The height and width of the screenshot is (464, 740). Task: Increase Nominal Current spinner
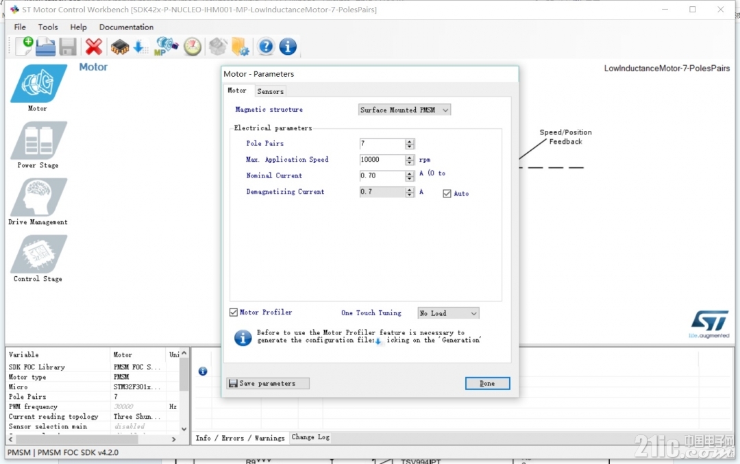(x=410, y=173)
